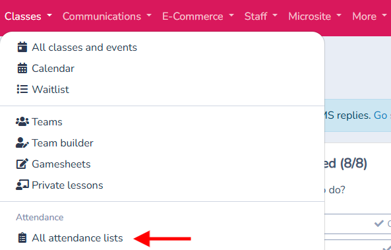Click the Waitlist list icon
The height and width of the screenshot is (250, 391).
22,89
